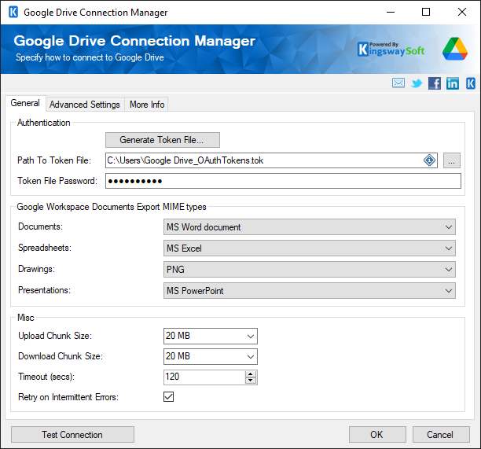Image resolution: width=481 pixels, height=449 pixels.
Task: Open the Facebook icon link
Action: [x=435, y=83]
